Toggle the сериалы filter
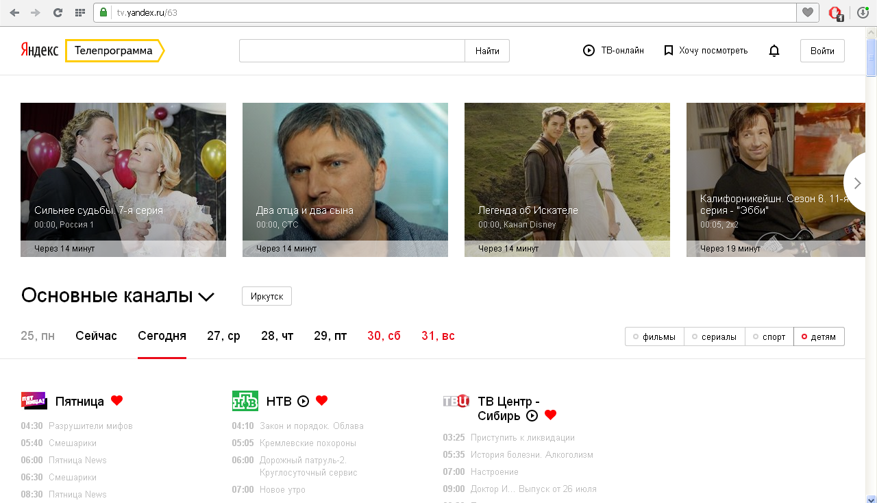Image resolution: width=877 pixels, height=503 pixels. point(715,336)
